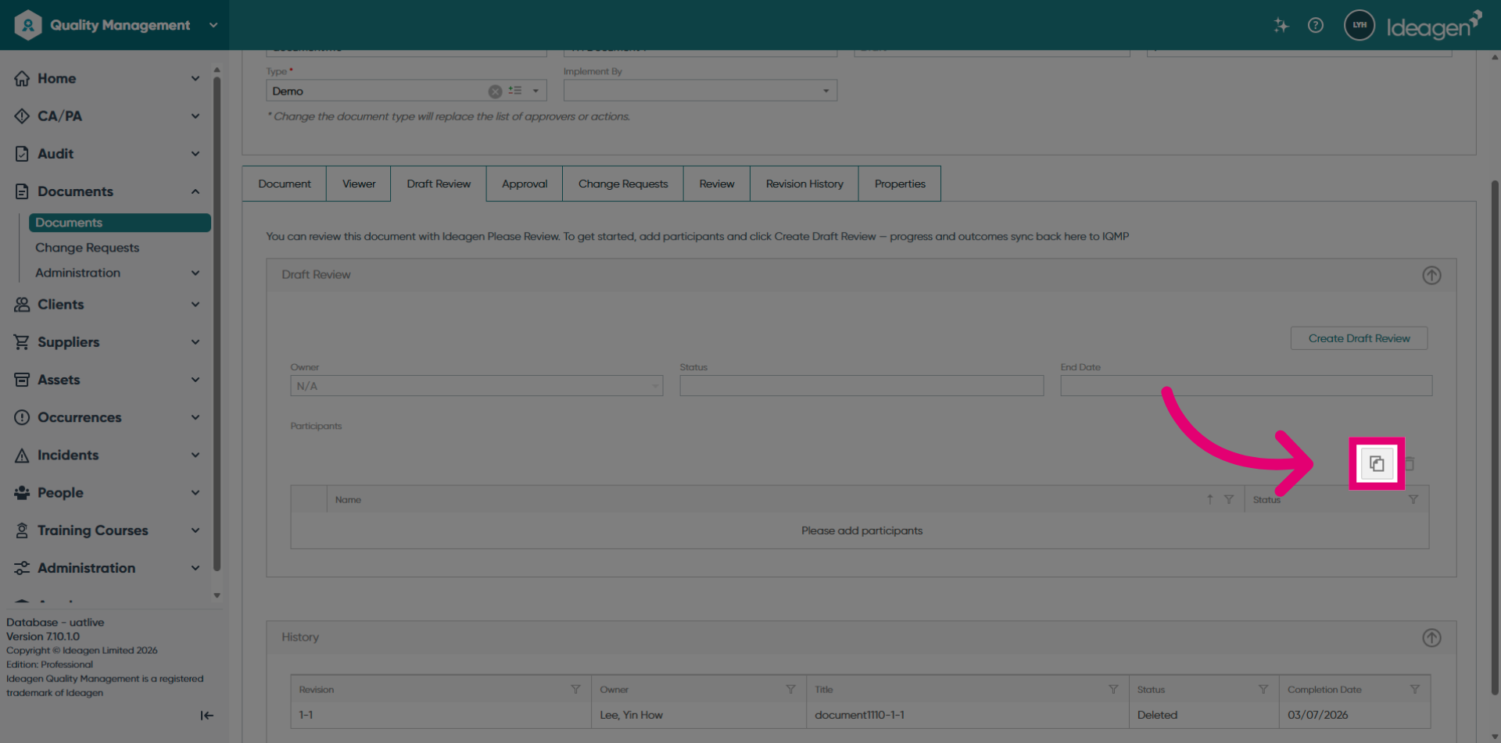Open the Implement By dropdown
The image size is (1501, 743).
click(x=700, y=91)
